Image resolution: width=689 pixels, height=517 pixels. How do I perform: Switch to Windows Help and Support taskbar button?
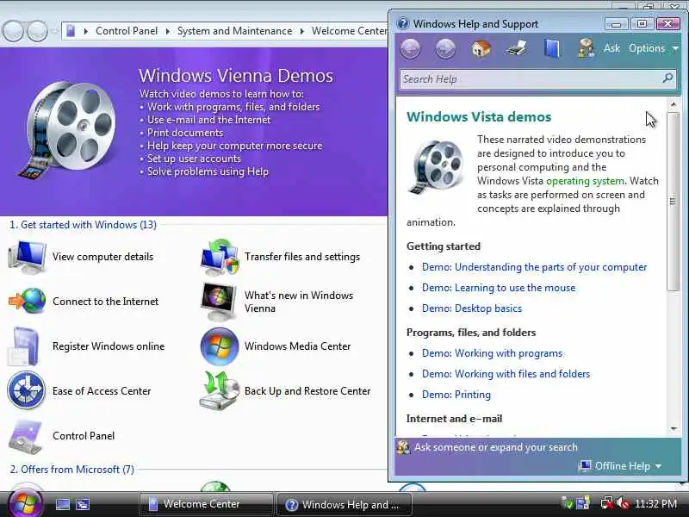(344, 505)
